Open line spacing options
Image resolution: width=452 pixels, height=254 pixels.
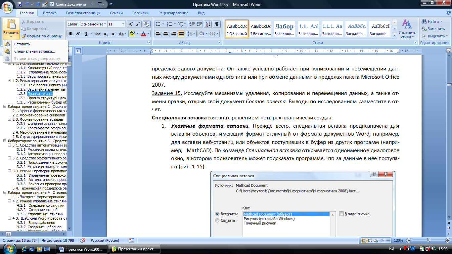(x=191, y=34)
